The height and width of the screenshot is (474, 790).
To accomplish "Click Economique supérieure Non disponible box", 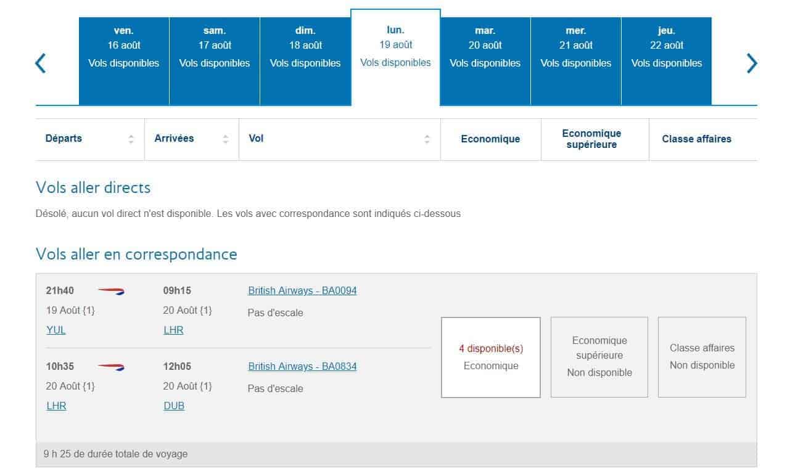I will (x=599, y=358).
